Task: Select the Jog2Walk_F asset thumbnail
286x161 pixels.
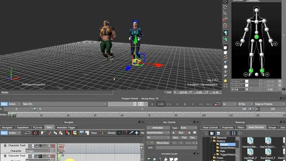Action: pyautogui.click(x=250, y=154)
